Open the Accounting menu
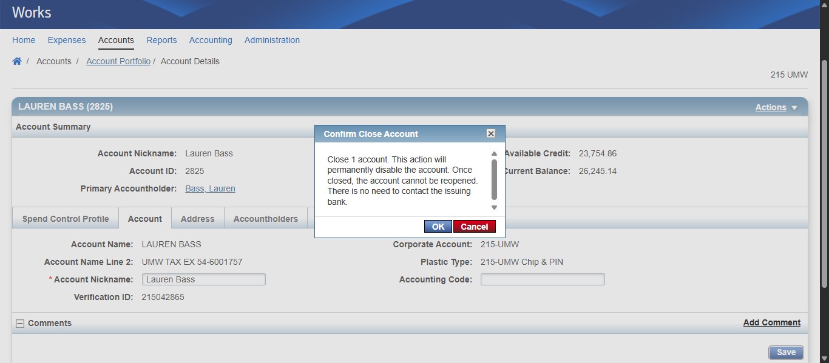The height and width of the screenshot is (363, 829). (211, 40)
